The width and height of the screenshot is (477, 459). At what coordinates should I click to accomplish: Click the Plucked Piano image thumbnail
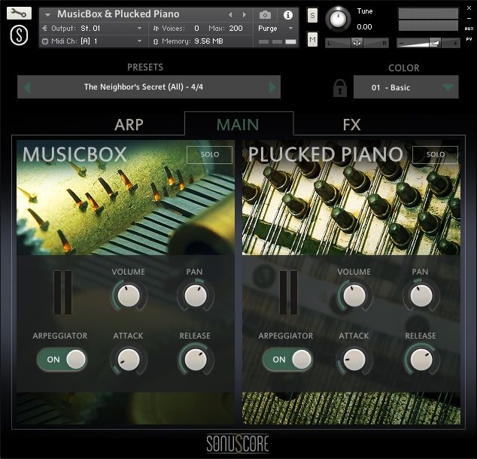351,198
